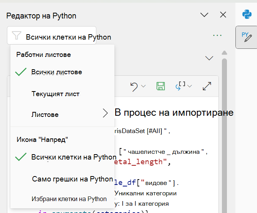Click the Редактор на Python title
Viewport: 257px width, 213px height.
point(41,16)
